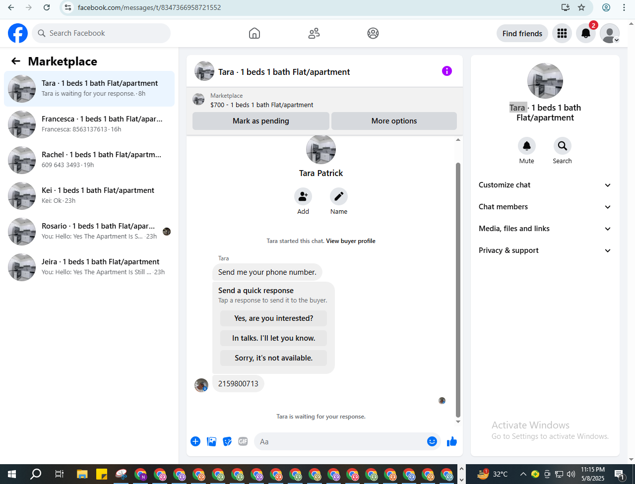Bookmark this page with the star icon

coord(581,7)
